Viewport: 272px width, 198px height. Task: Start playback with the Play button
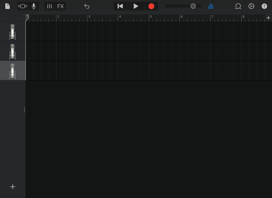pos(136,6)
